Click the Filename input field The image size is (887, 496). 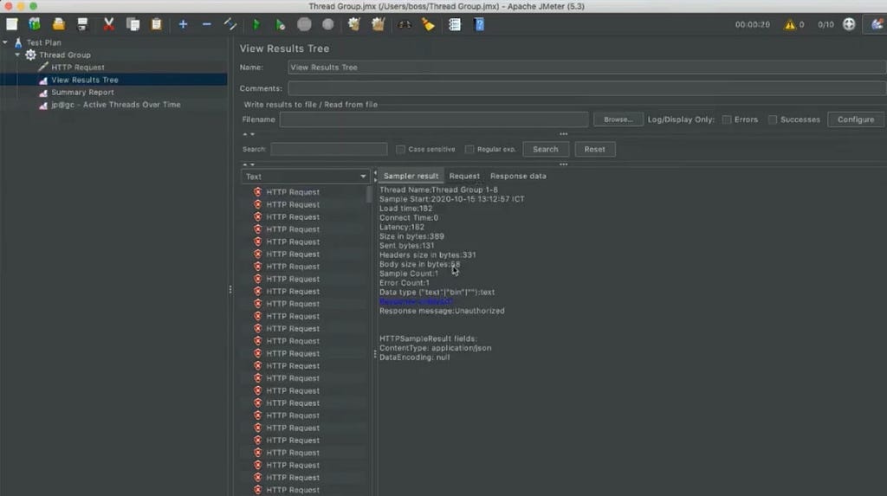[434, 119]
